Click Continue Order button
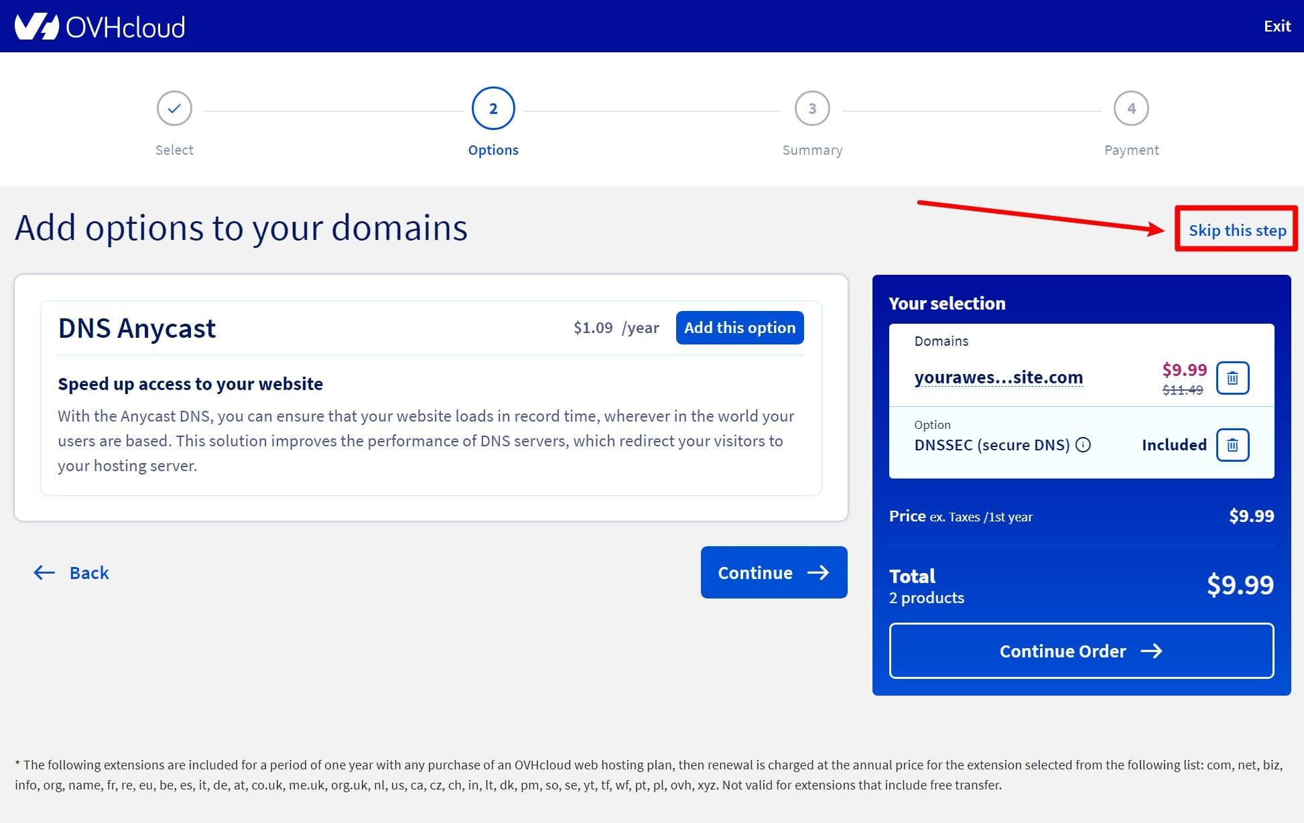Image resolution: width=1304 pixels, height=823 pixels. point(1081,651)
